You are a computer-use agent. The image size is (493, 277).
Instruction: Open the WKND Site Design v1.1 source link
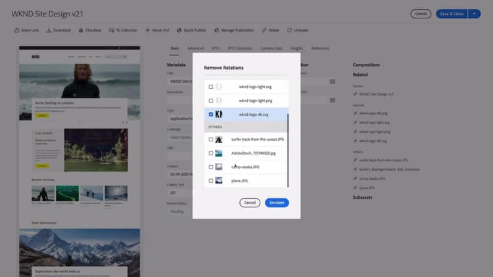click(377, 94)
